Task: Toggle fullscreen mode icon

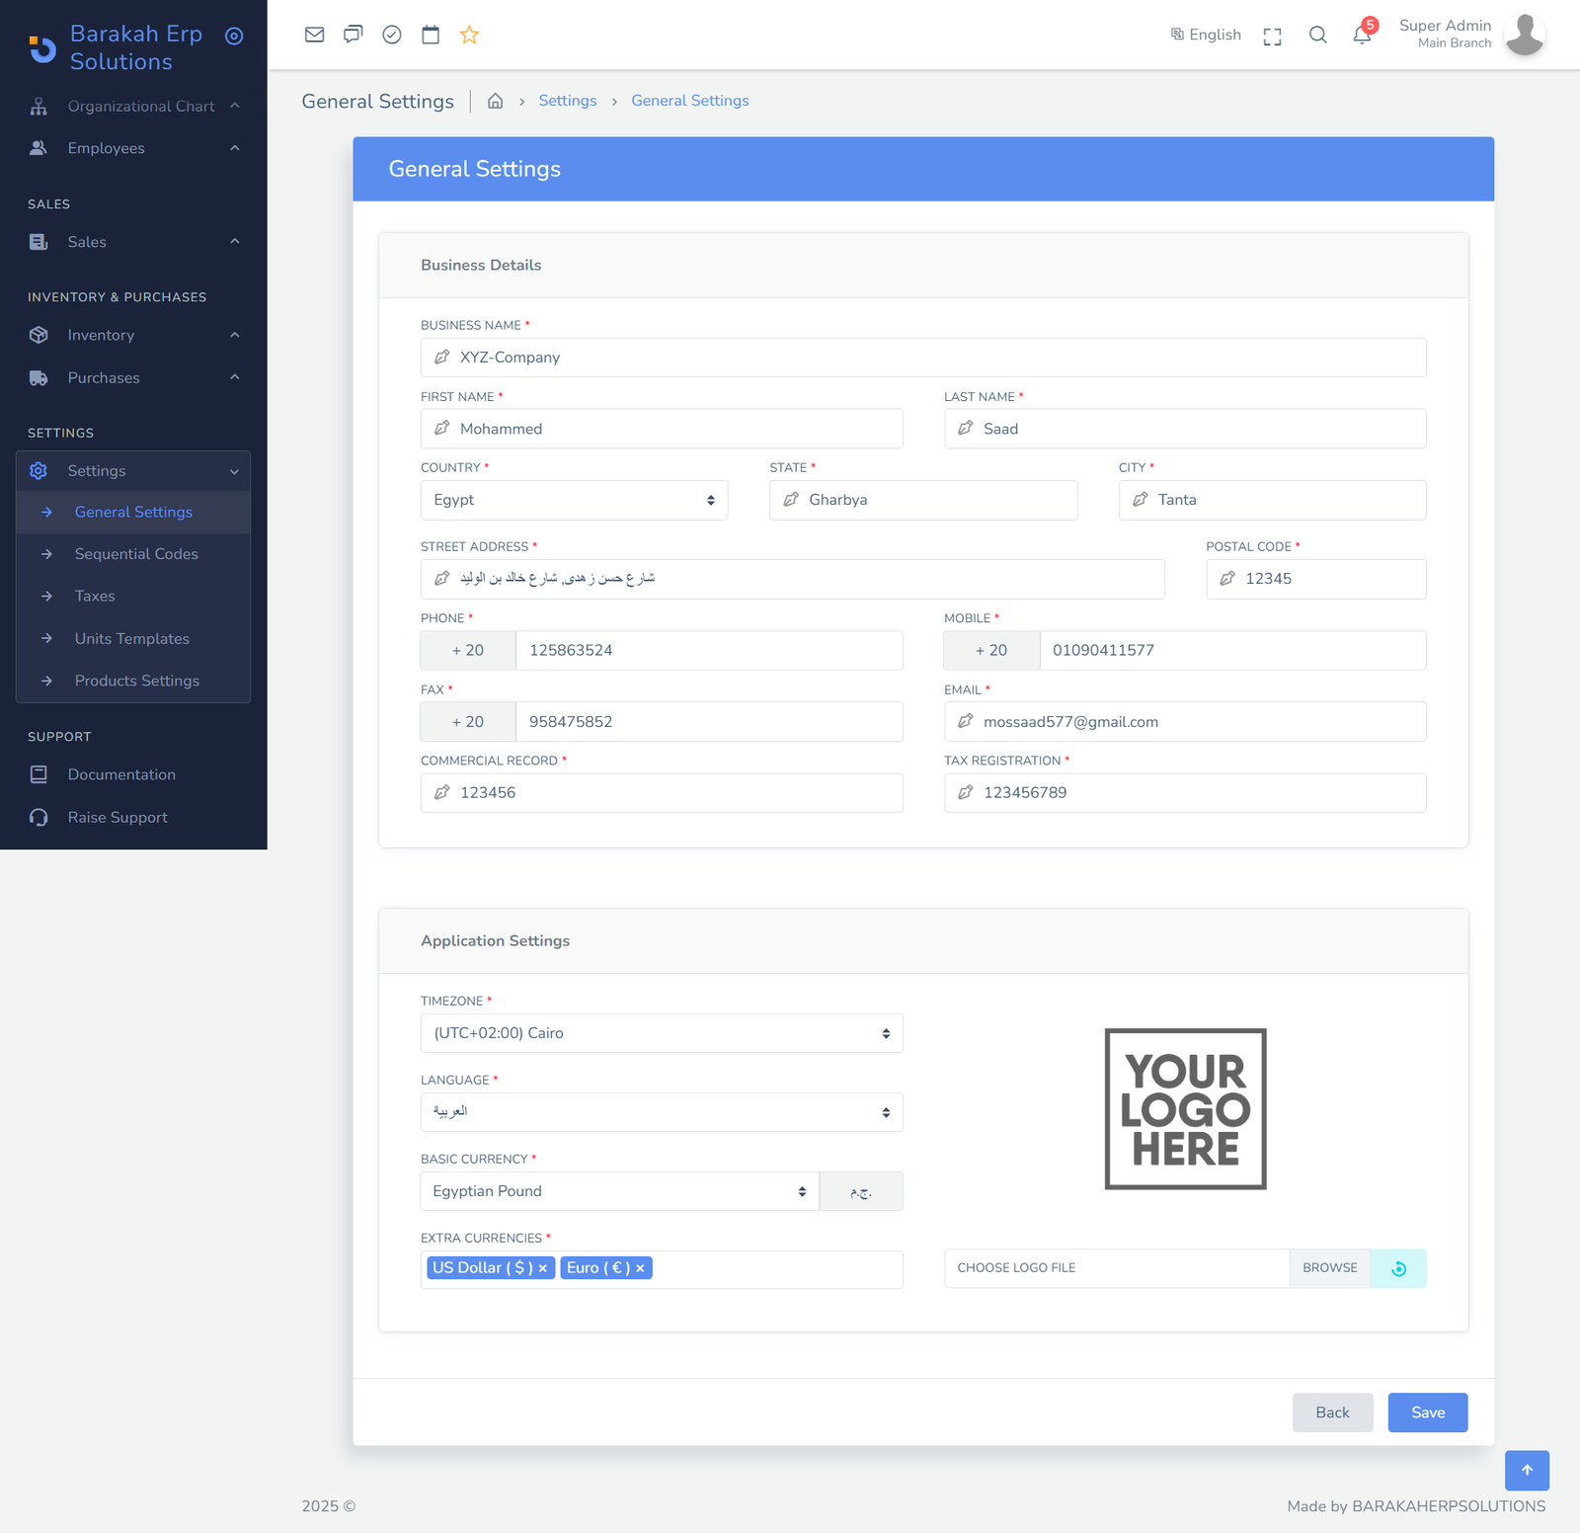Action: coord(1272,37)
